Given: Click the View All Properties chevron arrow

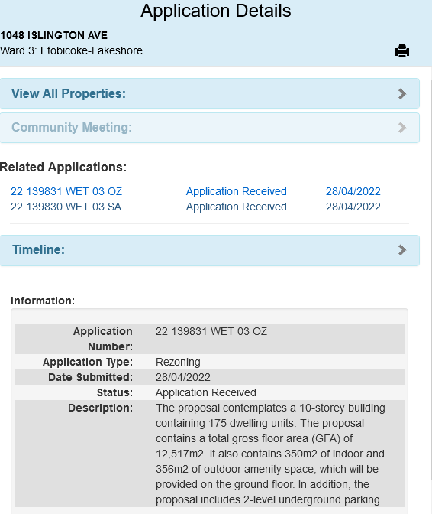Looking at the screenshot, I should [x=402, y=94].
